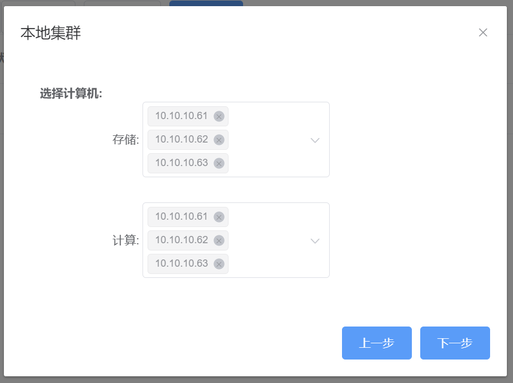Click the 存储 field label
513x383 pixels.
(x=125, y=140)
